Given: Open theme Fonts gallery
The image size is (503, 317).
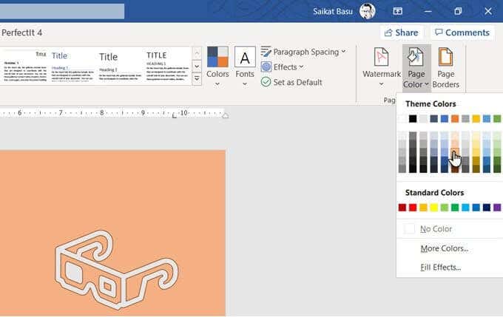Looking at the screenshot, I should (244, 67).
